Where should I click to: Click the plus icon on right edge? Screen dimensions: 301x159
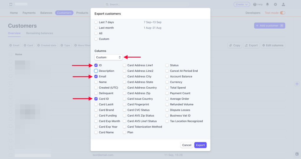297,84
